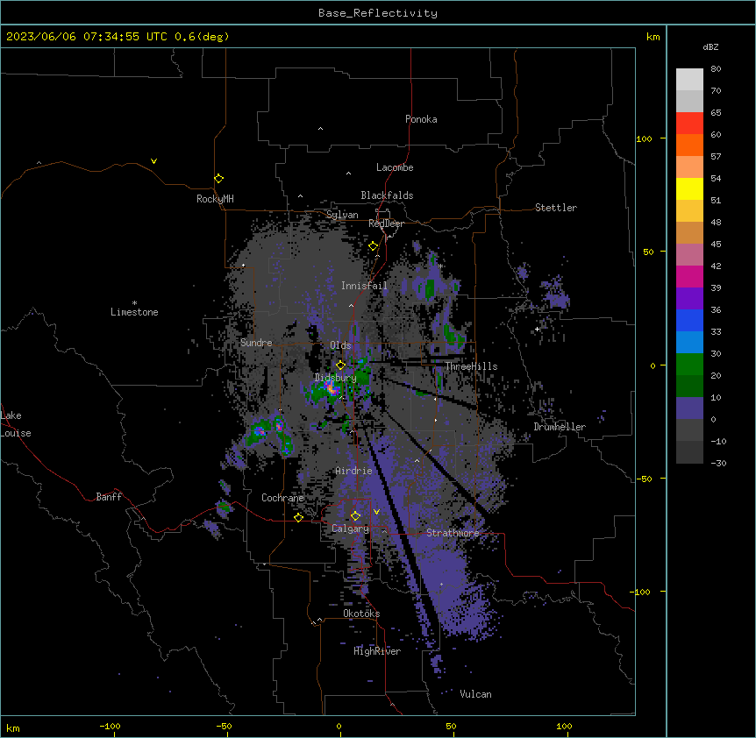The image size is (756, 738).
Task: Pick the orange 60-57 dBZ legend swatch
Action: coord(689,145)
